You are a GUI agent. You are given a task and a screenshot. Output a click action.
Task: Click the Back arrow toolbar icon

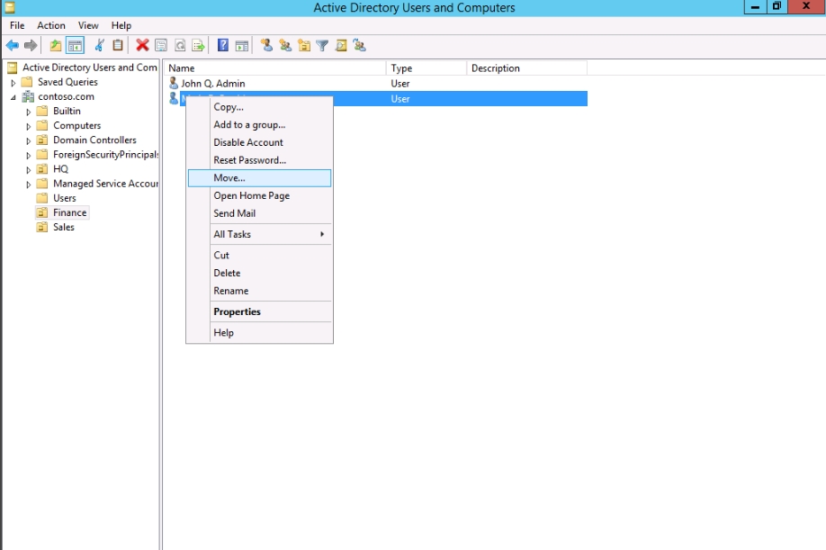(13, 46)
